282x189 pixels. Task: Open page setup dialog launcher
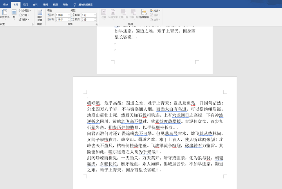click(33, 24)
